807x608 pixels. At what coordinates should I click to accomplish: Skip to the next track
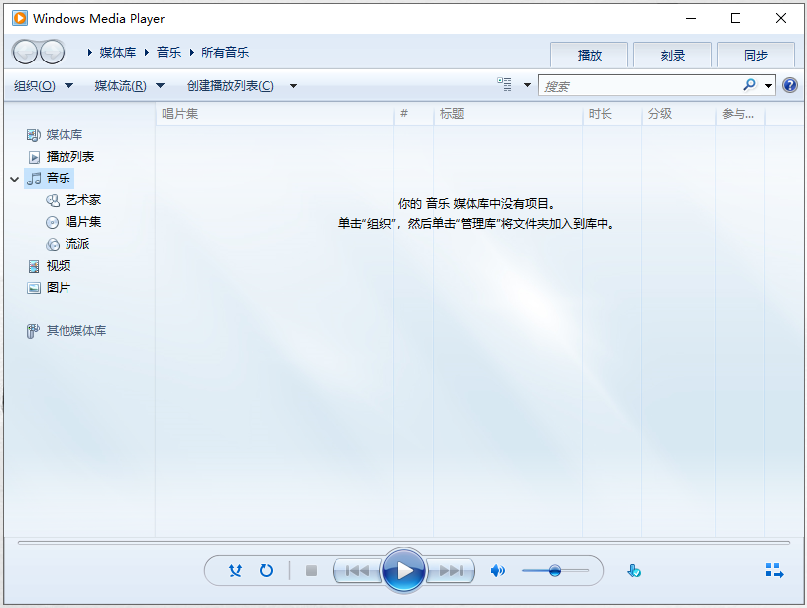451,571
